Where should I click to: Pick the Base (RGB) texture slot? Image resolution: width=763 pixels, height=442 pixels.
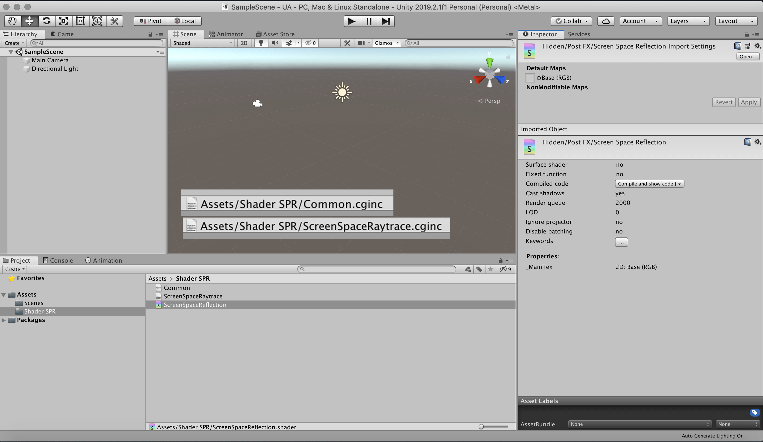tap(530, 78)
